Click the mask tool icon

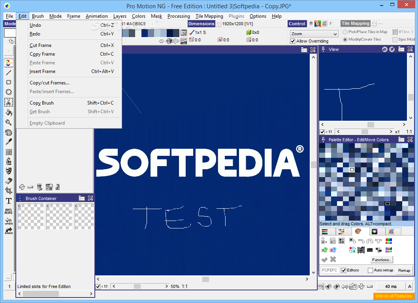pyautogui.click(x=9, y=171)
